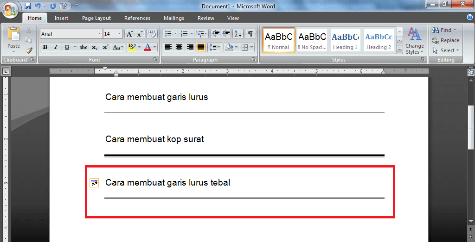Toggle Italic formatting
Image resolution: width=475 pixels, height=242 pixels.
(x=56, y=48)
